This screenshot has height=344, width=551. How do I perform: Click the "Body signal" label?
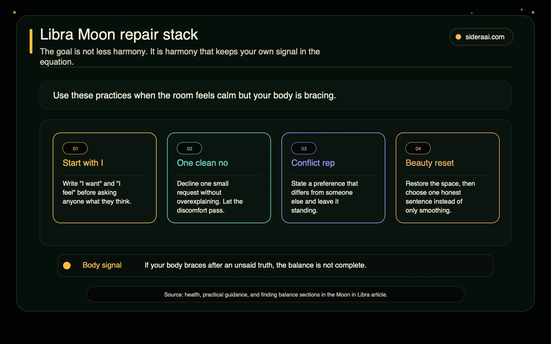point(102,265)
